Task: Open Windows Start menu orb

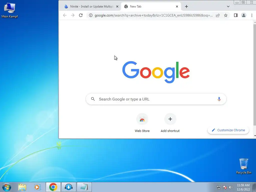Action: pos(6,187)
